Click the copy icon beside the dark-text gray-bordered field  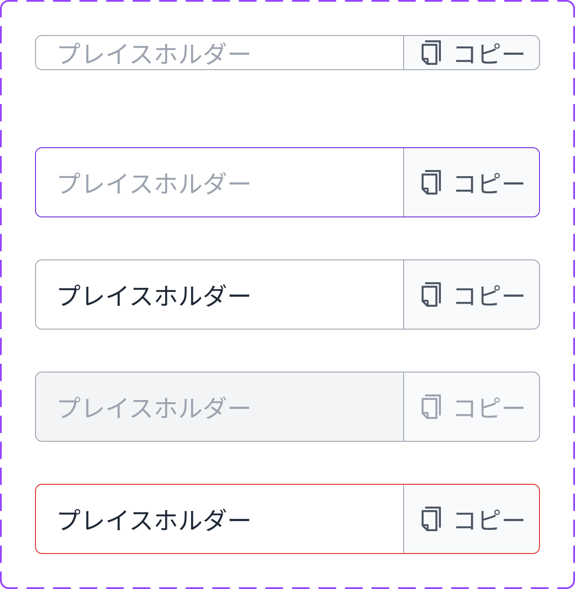(x=431, y=294)
